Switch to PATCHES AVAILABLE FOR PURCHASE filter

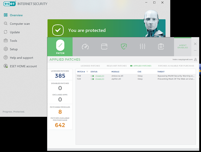pos(176,66)
